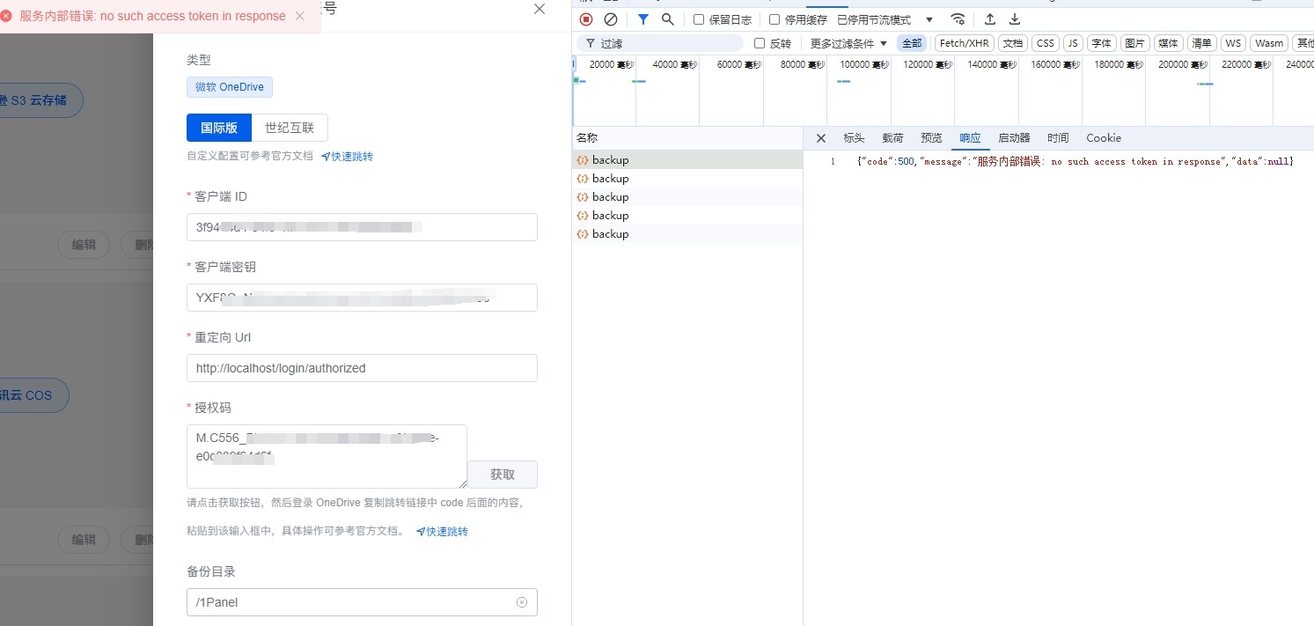Select the fourth backup request row
This screenshot has height=626, width=1314.
pos(687,216)
